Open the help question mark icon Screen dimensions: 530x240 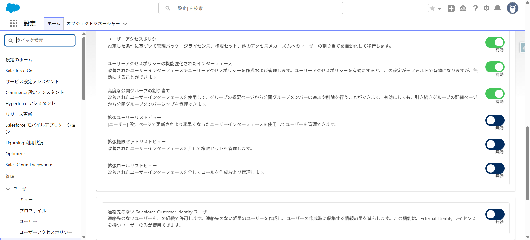475,8
